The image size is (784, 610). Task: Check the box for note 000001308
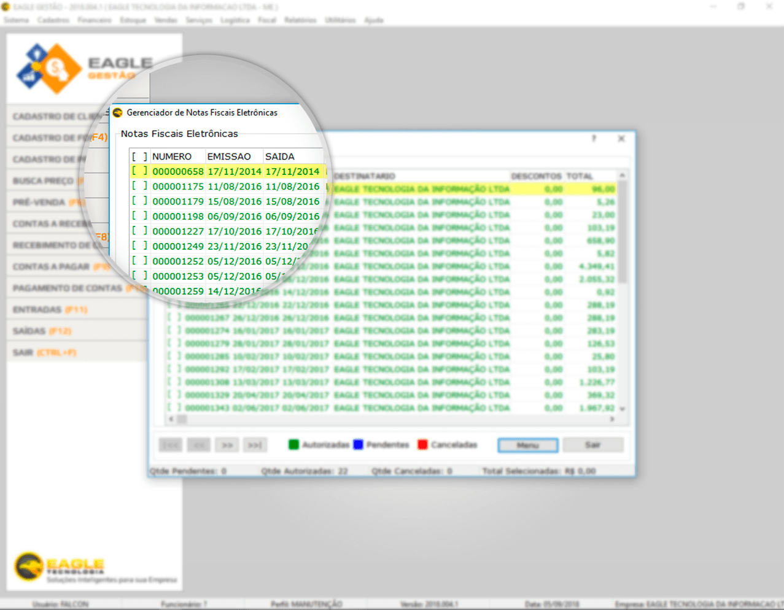[175, 382]
